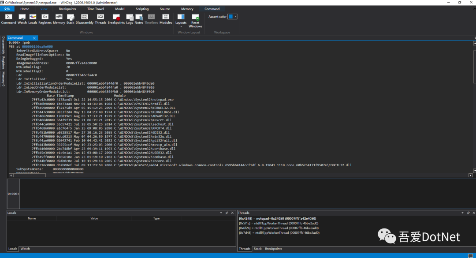Click Reset Windows in Window Layout
The image size is (476, 258).
(195, 21)
